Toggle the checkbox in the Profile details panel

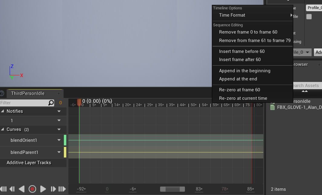(x=309, y=17)
